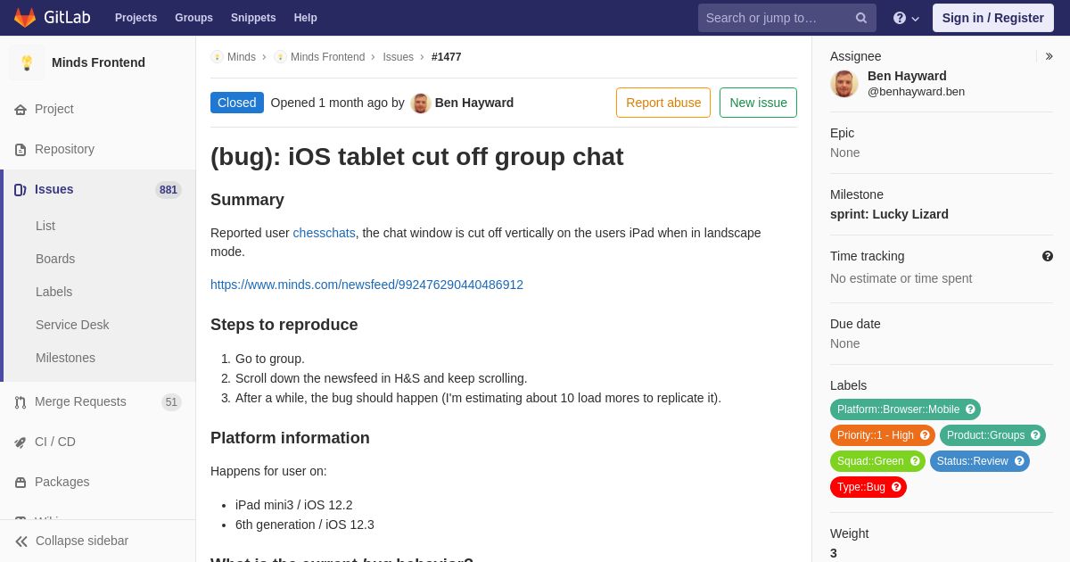Open the Milestones submenu item
Image resolution: width=1070 pixels, height=562 pixels.
[x=65, y=358]
